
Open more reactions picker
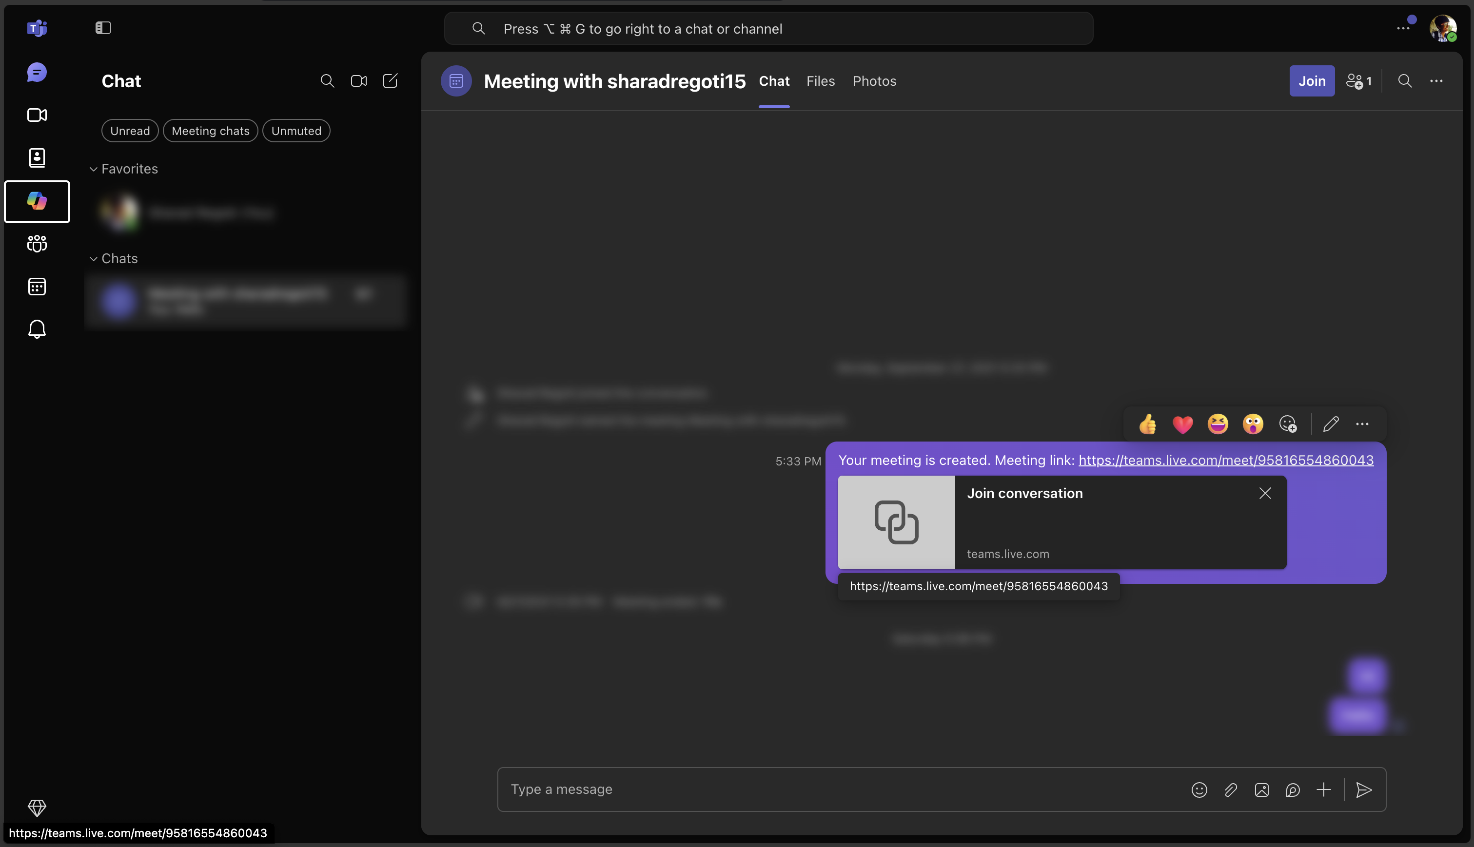pos(1288,424)
